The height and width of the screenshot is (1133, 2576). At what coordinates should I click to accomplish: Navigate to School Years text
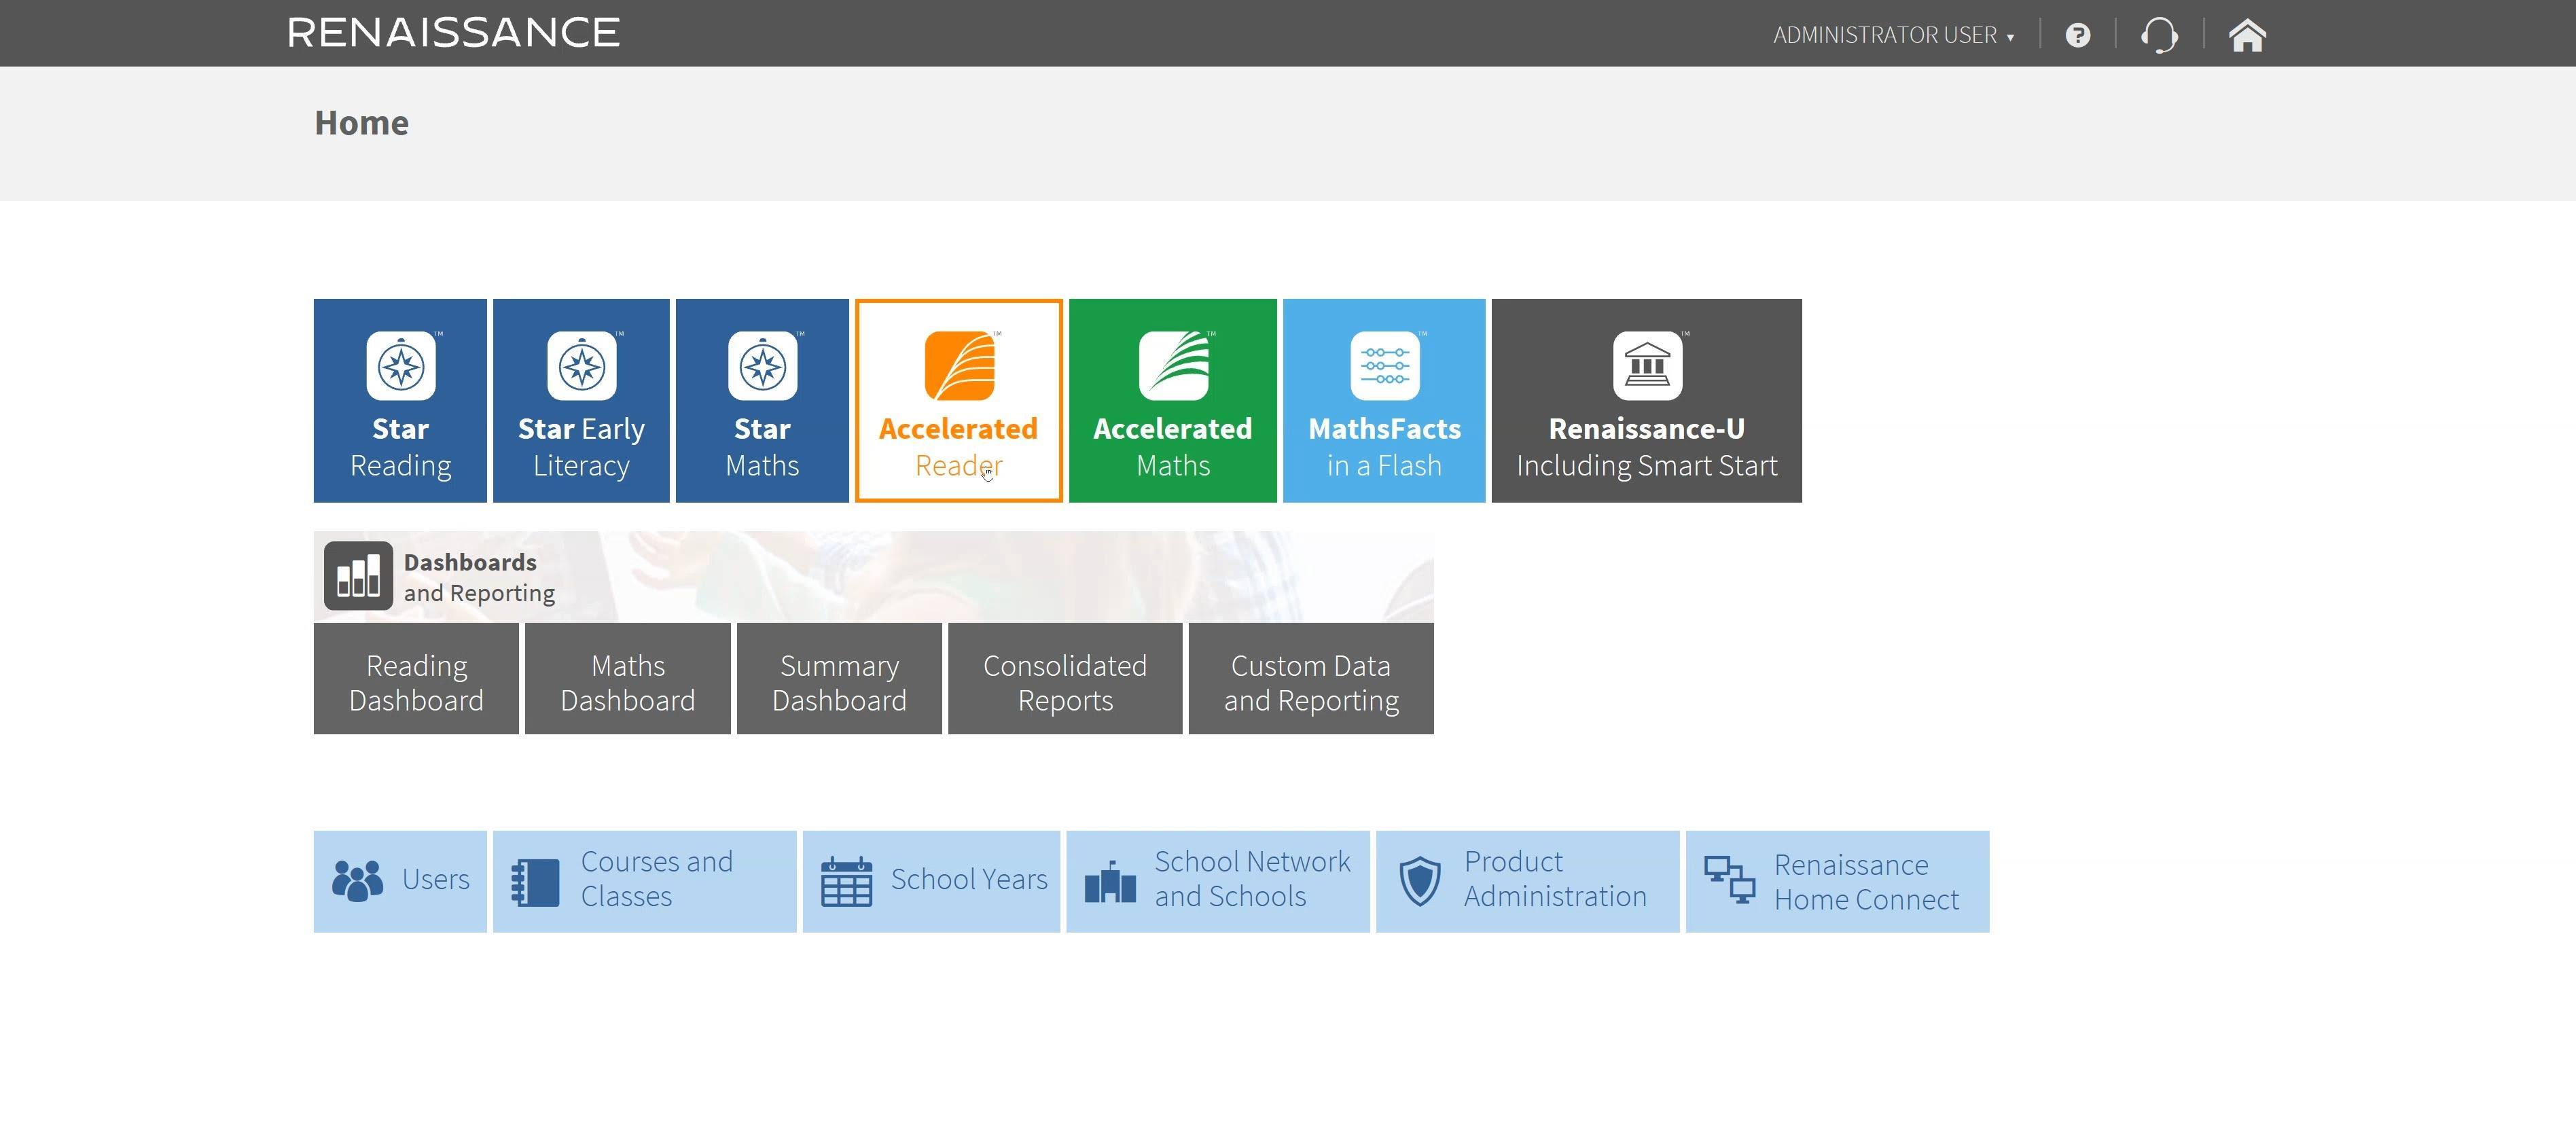pos(969,879)
